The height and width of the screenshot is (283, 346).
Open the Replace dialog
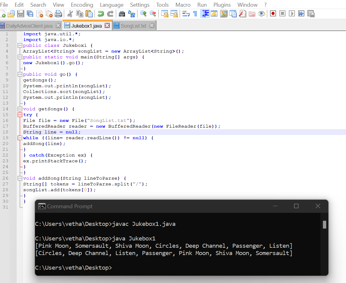point(131,13)
